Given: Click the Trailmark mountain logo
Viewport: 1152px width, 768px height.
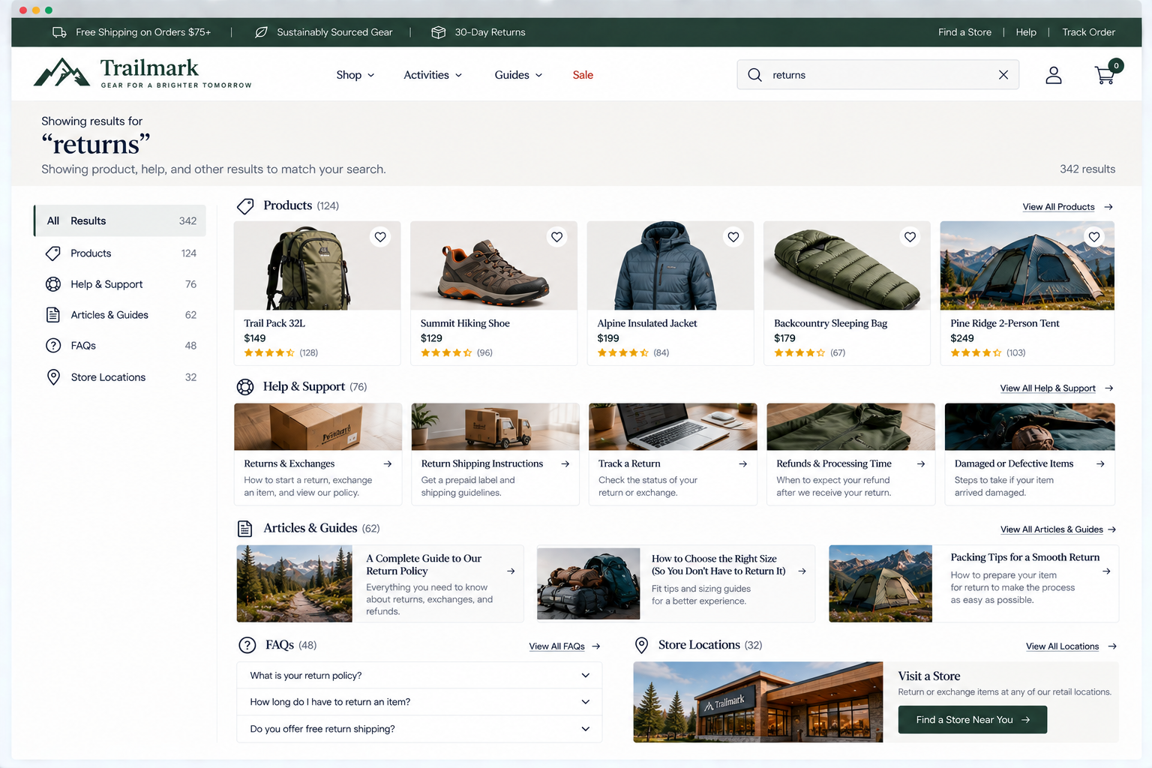Looking at the screenshot, I should [61, 73].
